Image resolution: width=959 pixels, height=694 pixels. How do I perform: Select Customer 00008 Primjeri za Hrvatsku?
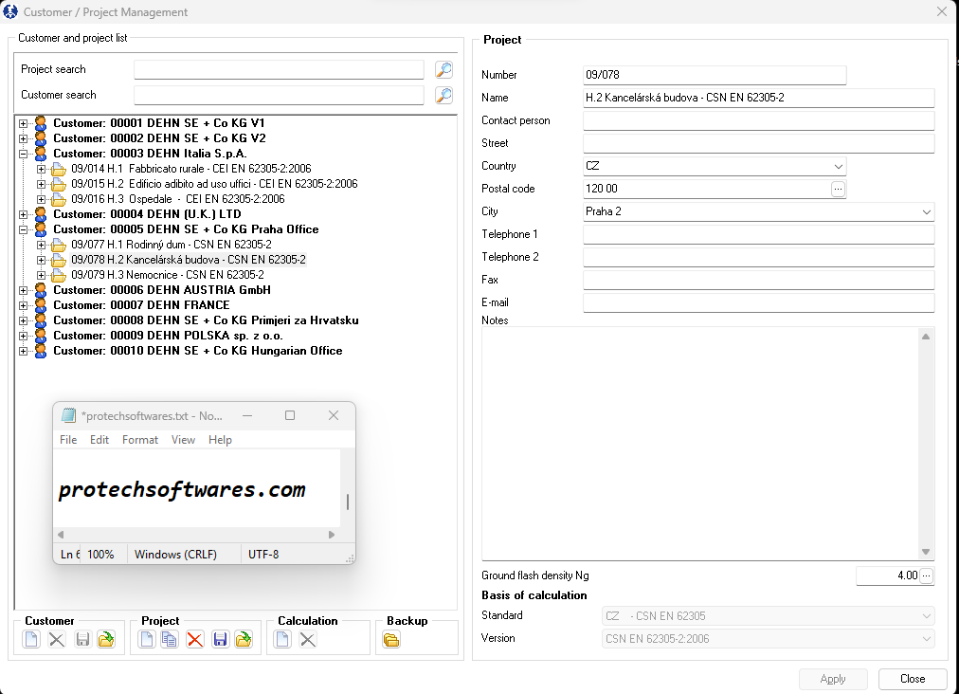coord(207,320)
